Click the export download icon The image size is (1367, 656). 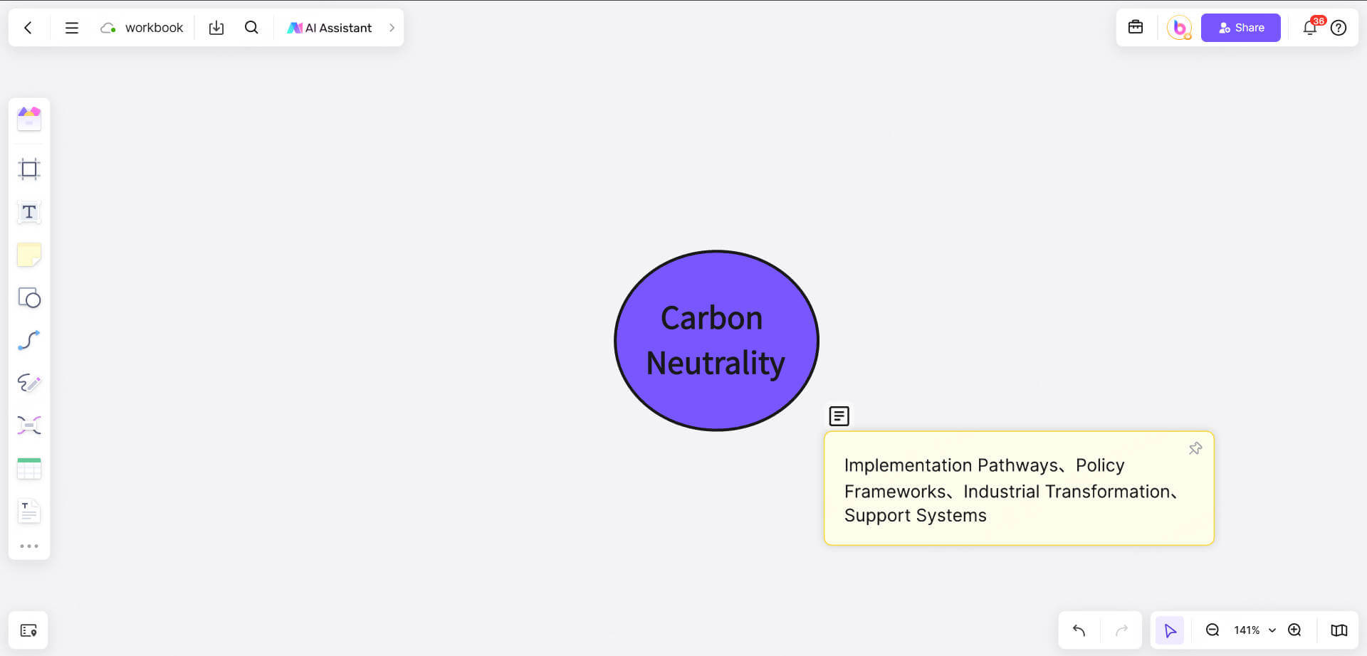(216, 28)
